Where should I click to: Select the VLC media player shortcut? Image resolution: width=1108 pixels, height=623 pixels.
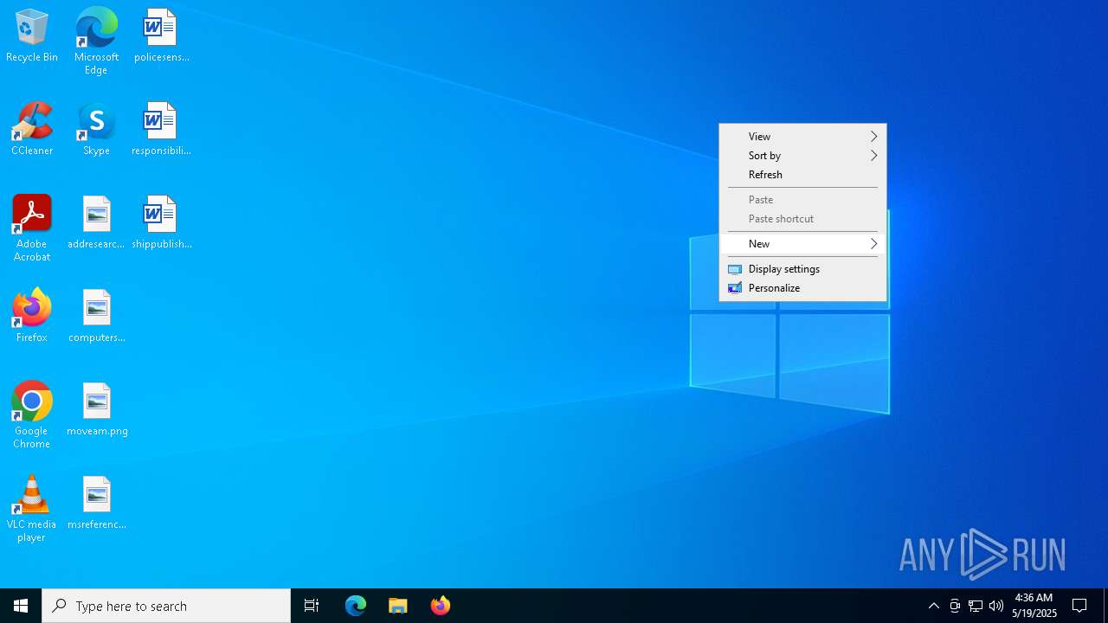[32, 509]
